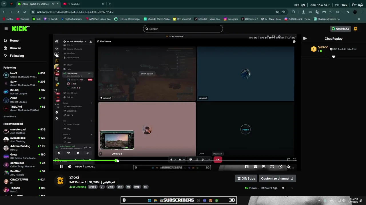The image size is (366, 205).
Task: Open browser three-dot menu
Action: tap(362, 12)
